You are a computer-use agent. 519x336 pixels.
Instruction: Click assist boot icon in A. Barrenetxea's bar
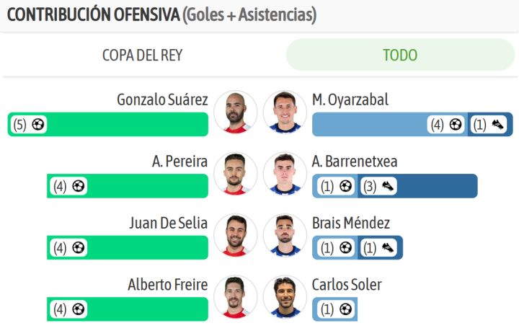click(x=387, y=186)
